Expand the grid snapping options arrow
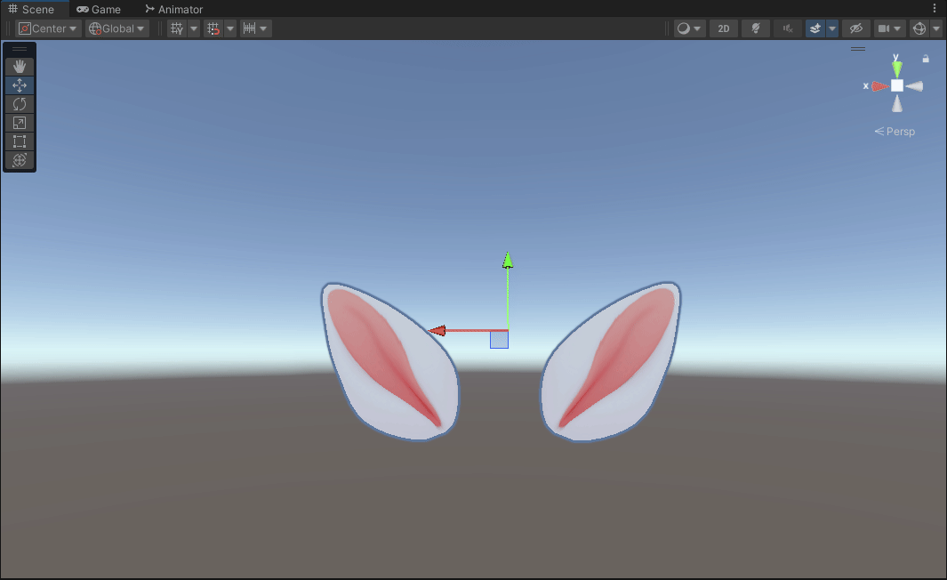The width and height of the screenshot is (947, 580). [230, 28]
